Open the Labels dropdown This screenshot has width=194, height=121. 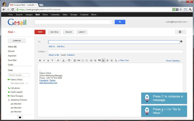tap(82, 32)
